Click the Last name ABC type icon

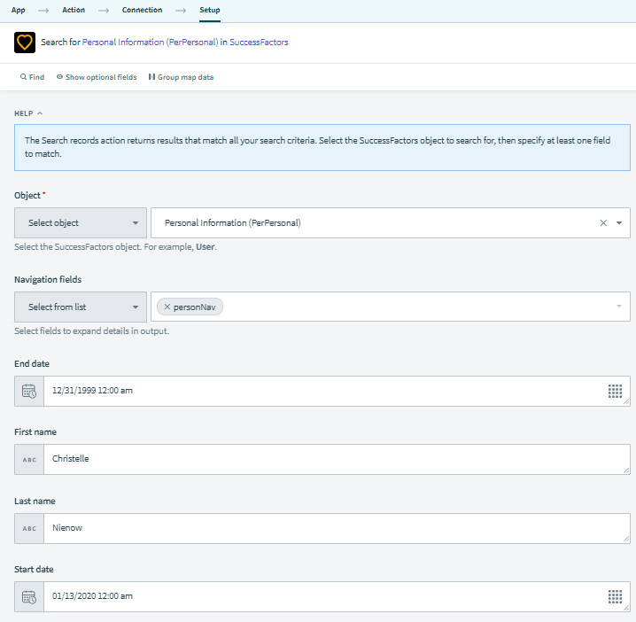coord(29,528)
